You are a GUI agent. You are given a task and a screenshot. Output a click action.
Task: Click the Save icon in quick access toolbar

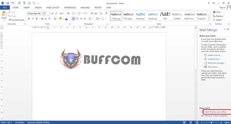coord(8,3)
